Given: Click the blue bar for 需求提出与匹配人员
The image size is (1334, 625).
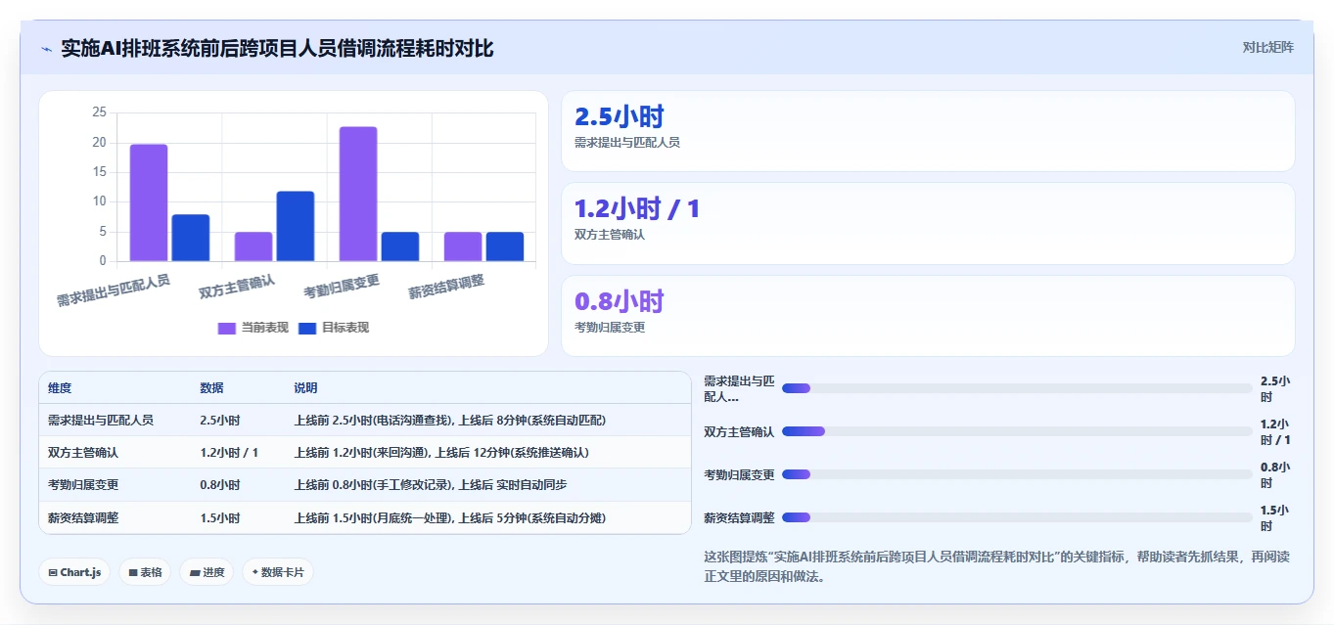Looking at the screenshot, I should [191, 238].
